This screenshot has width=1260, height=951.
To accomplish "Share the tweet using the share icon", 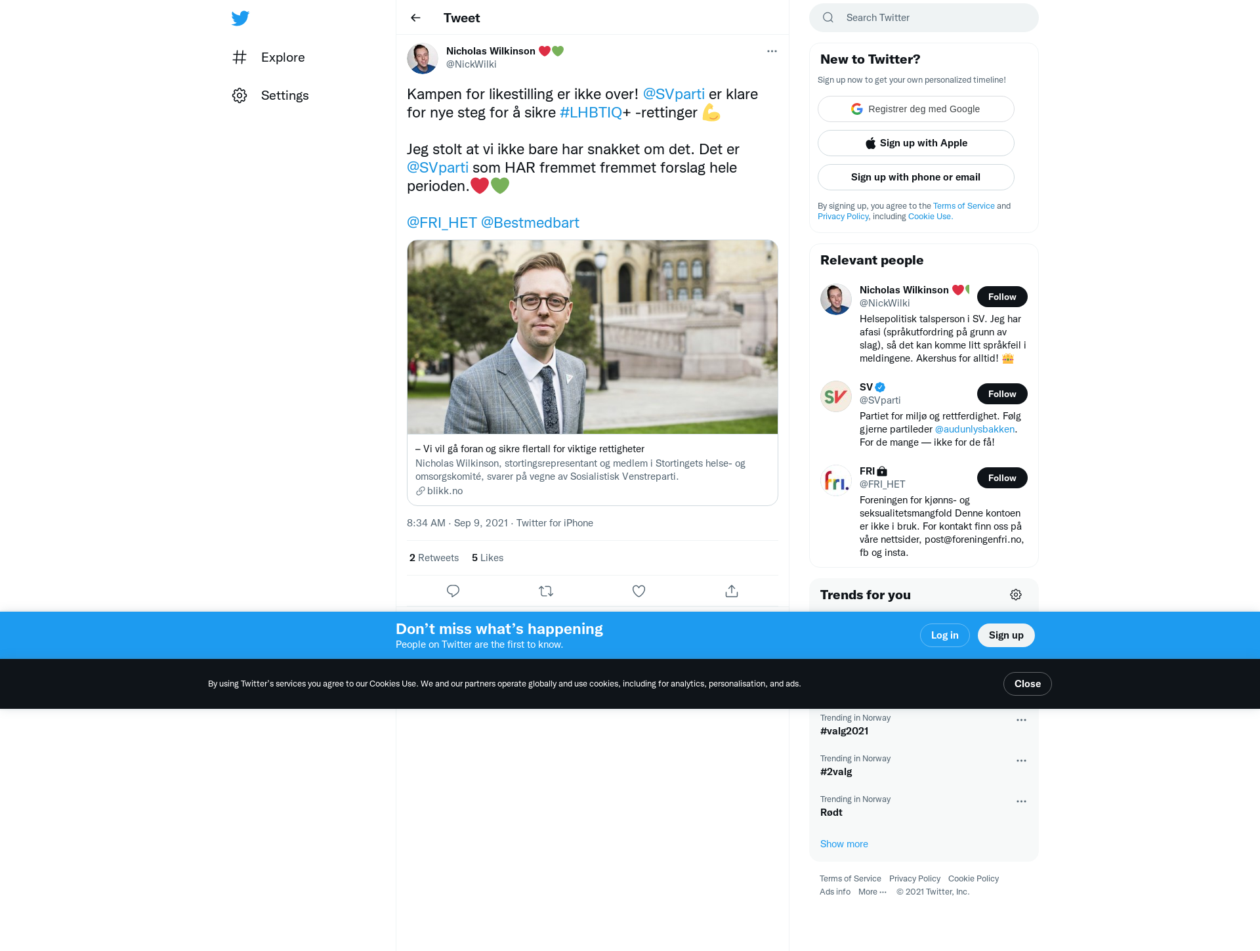I will click(x=732, y=591).
